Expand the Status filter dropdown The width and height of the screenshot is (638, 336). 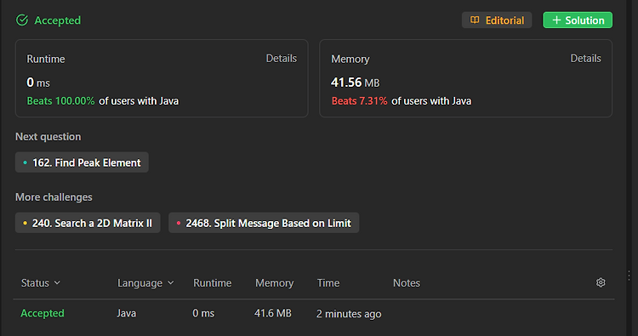pos(41,282)
